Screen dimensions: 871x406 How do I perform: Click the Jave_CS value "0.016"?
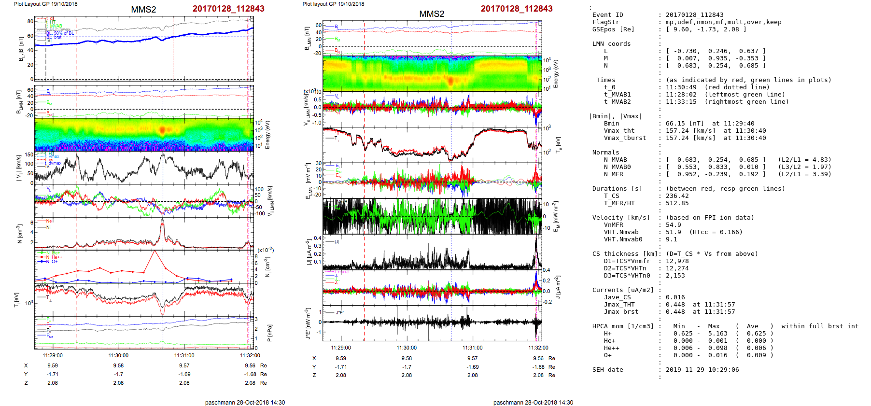click(675, 297)
